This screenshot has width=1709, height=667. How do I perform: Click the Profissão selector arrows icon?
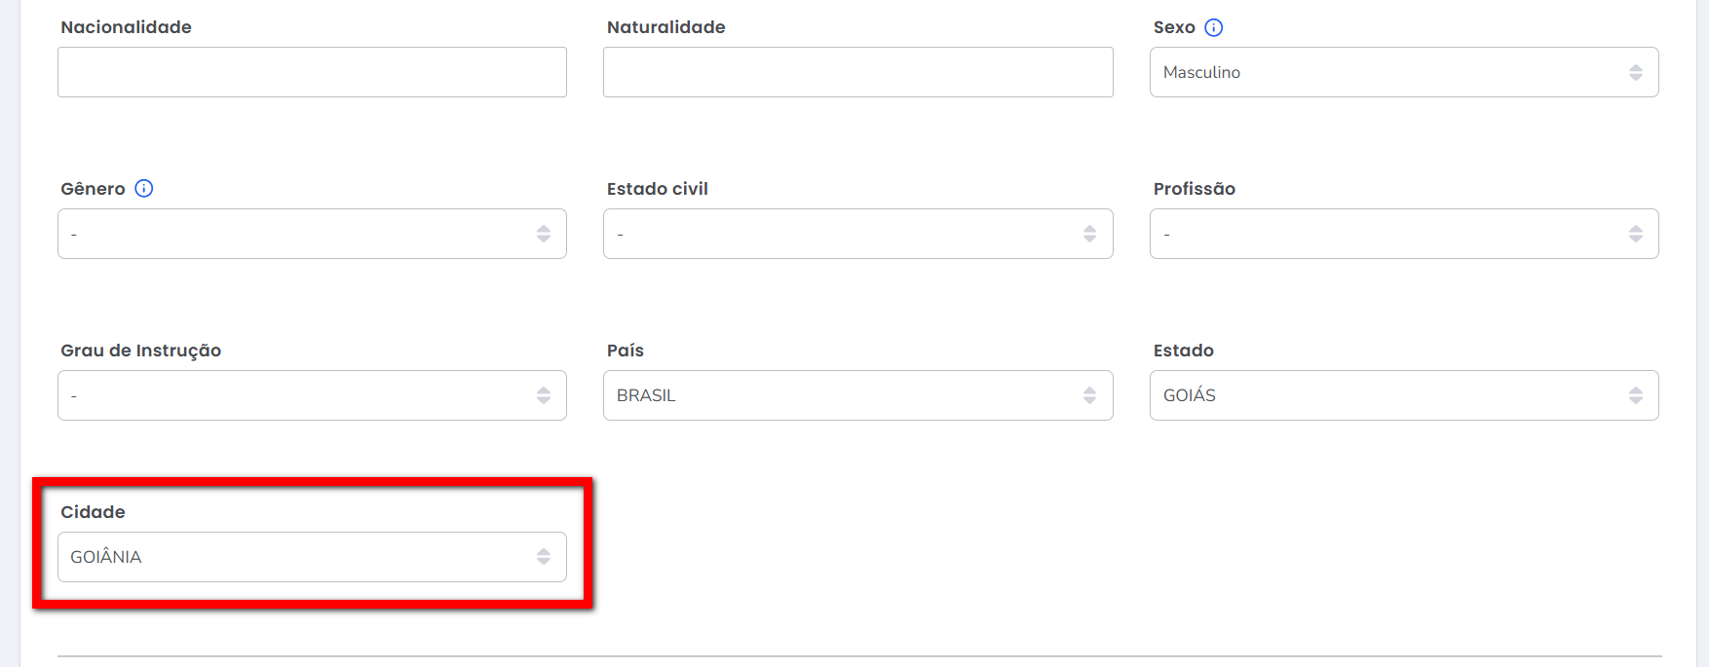[x=1636, y=234]
